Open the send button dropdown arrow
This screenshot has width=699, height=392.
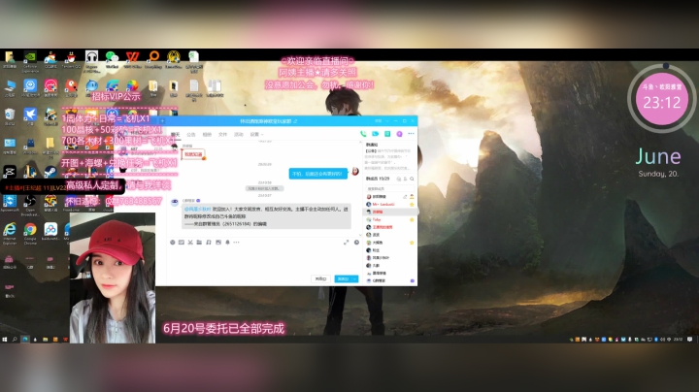point(355,278)
